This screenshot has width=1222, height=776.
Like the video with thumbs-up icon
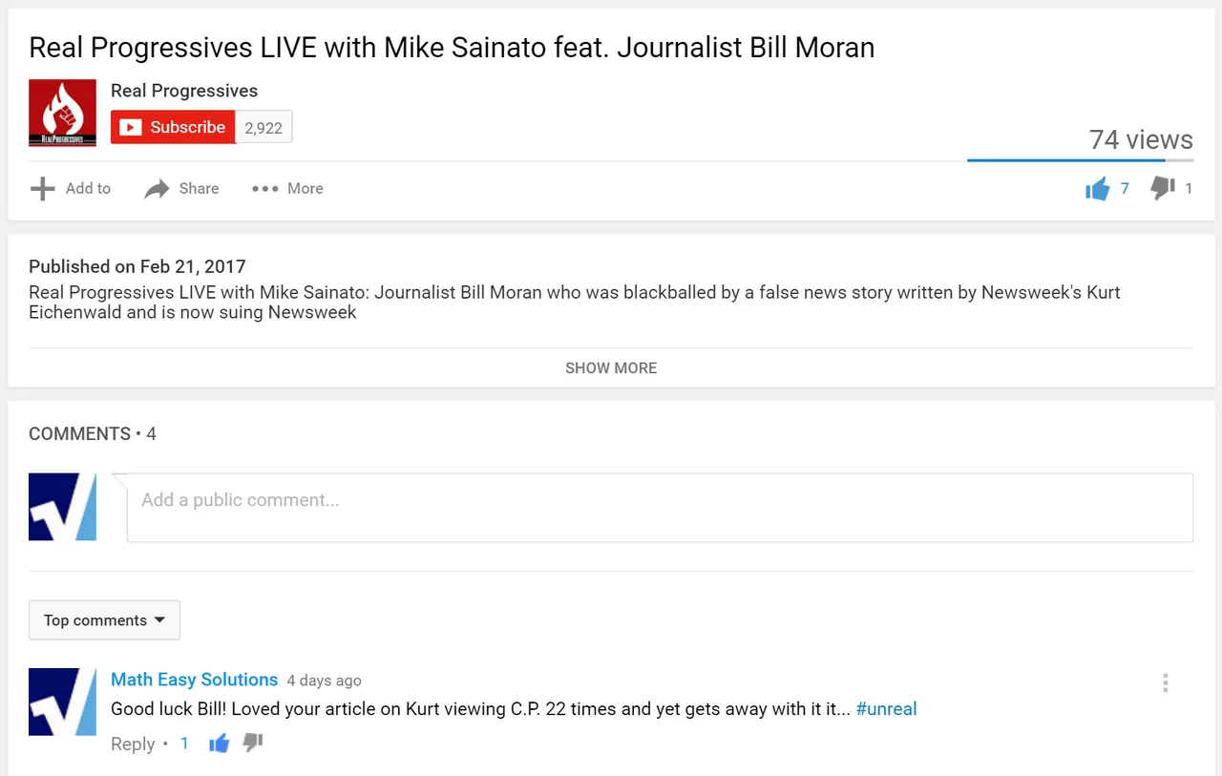click(x=1098, y=189)
